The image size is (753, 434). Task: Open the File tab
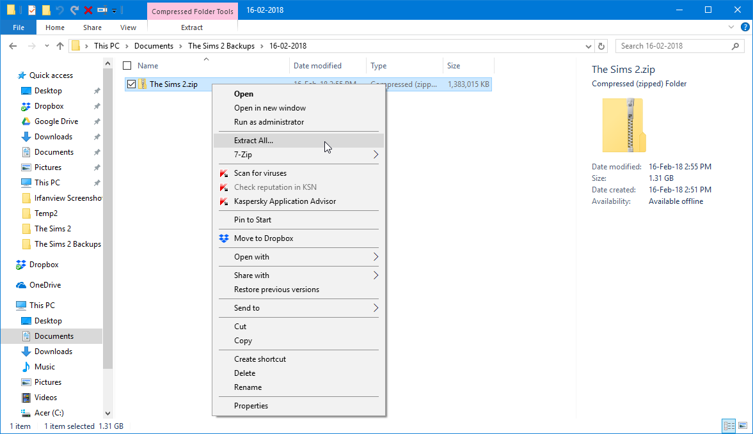click(19, 27)
